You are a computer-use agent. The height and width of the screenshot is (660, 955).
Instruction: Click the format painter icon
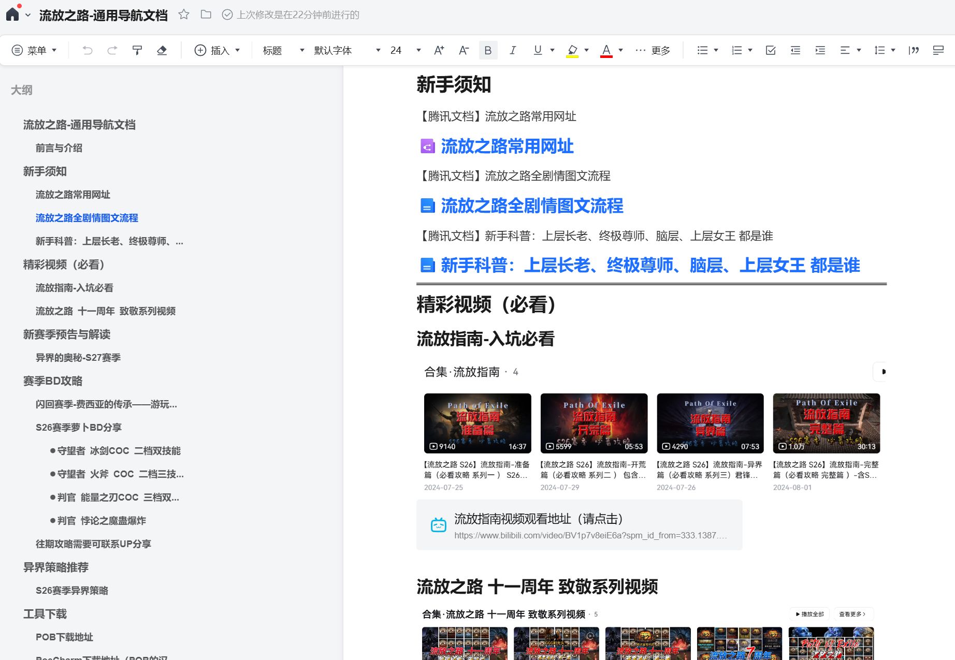pyautogui.click(x=137, y=50)
